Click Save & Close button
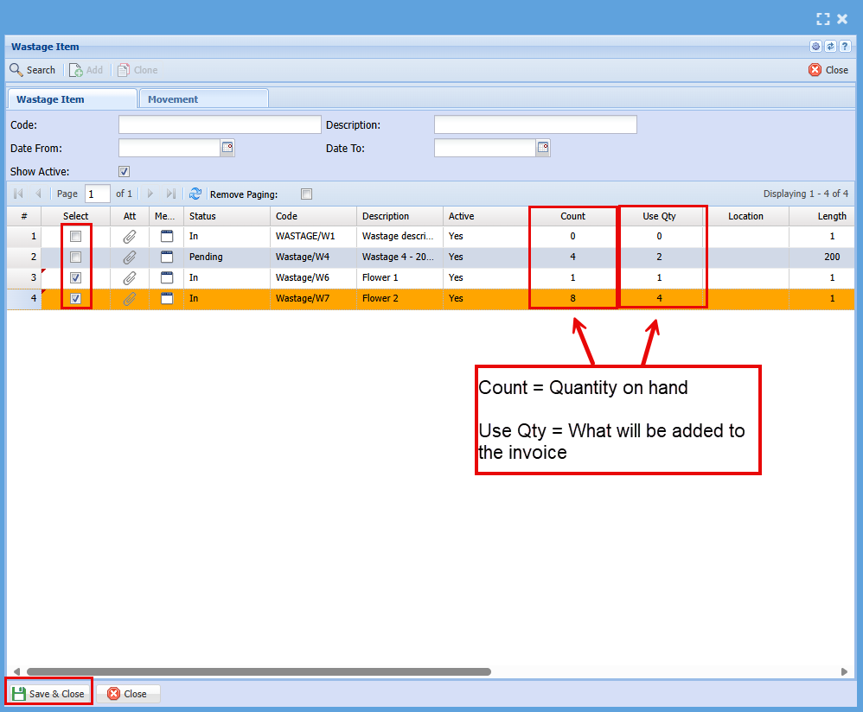This screenshot has height=712, width=863. pyautogui.click(x=48, y=694)
